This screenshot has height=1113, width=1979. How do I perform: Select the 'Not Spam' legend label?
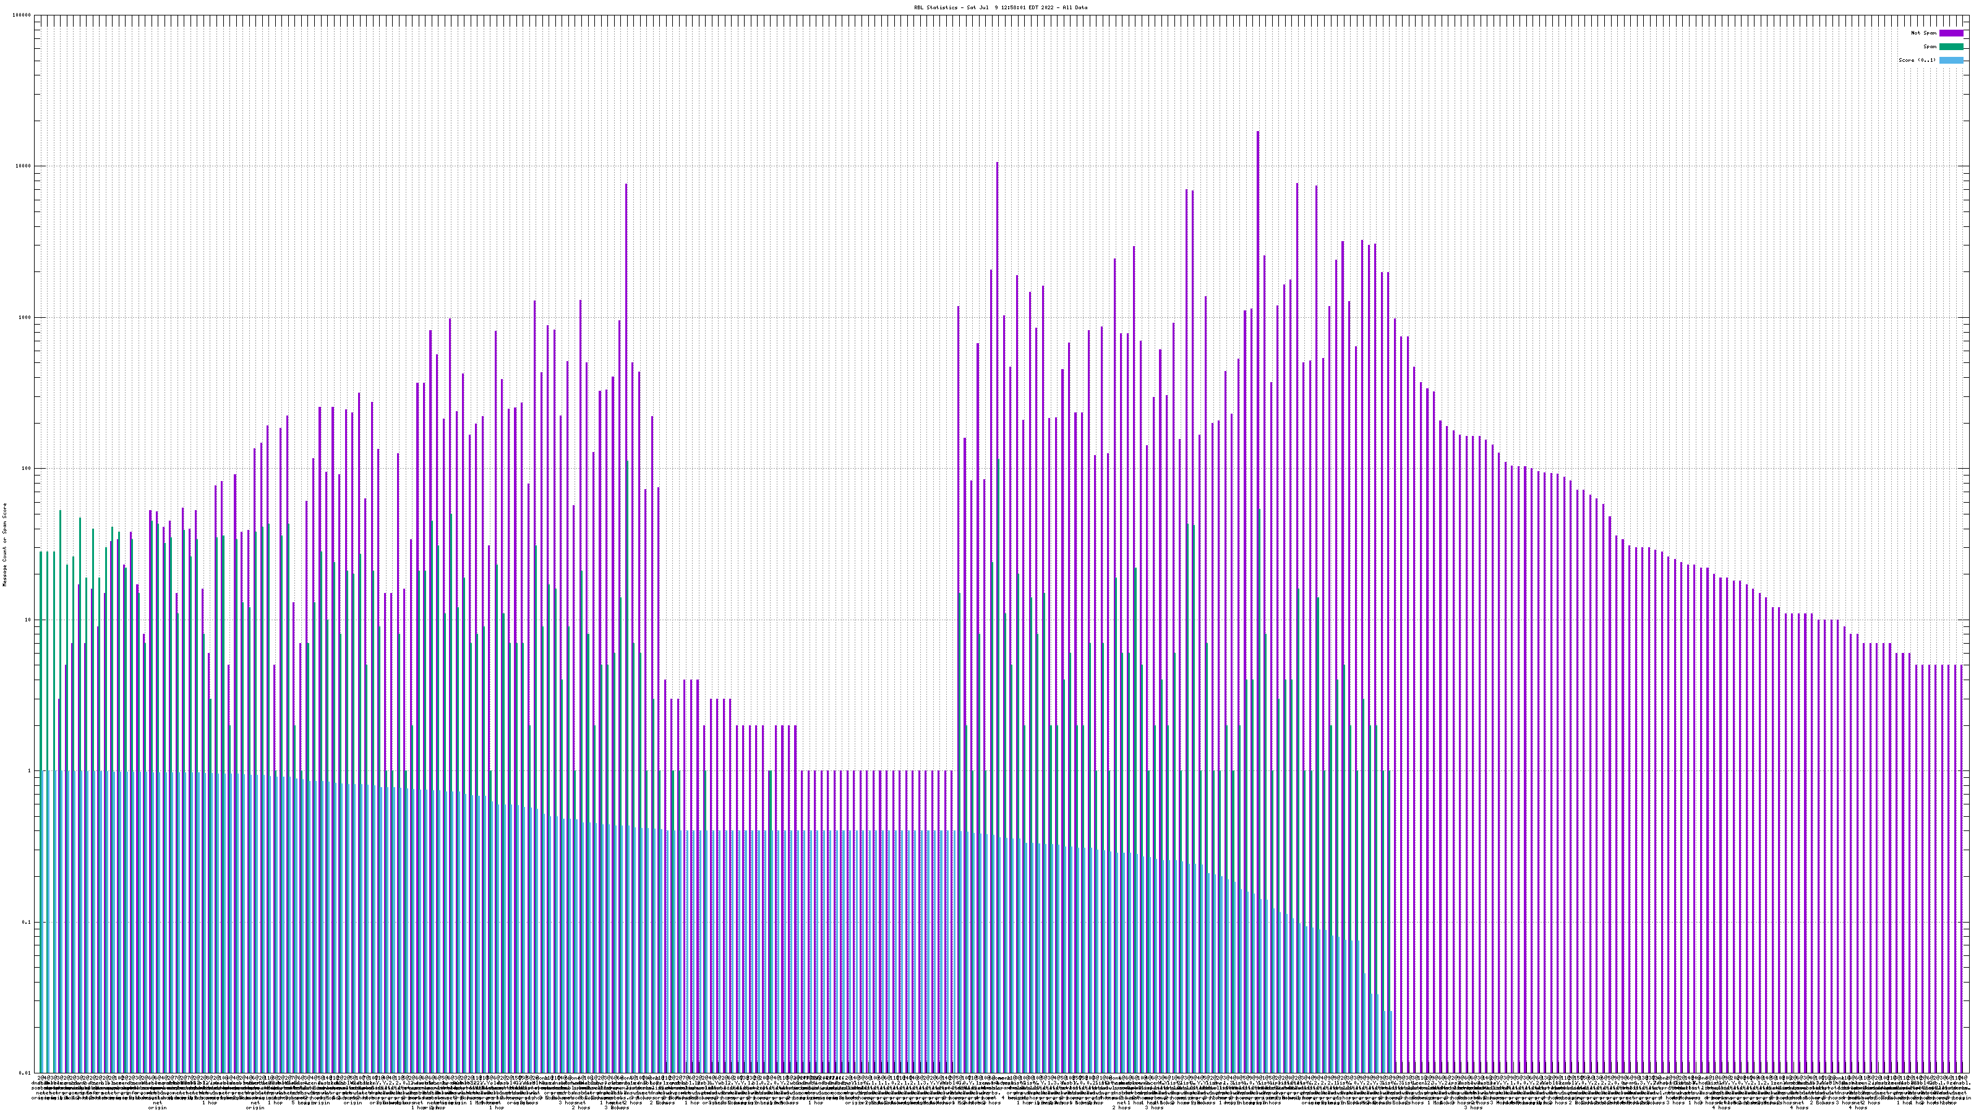point(1924,33)
